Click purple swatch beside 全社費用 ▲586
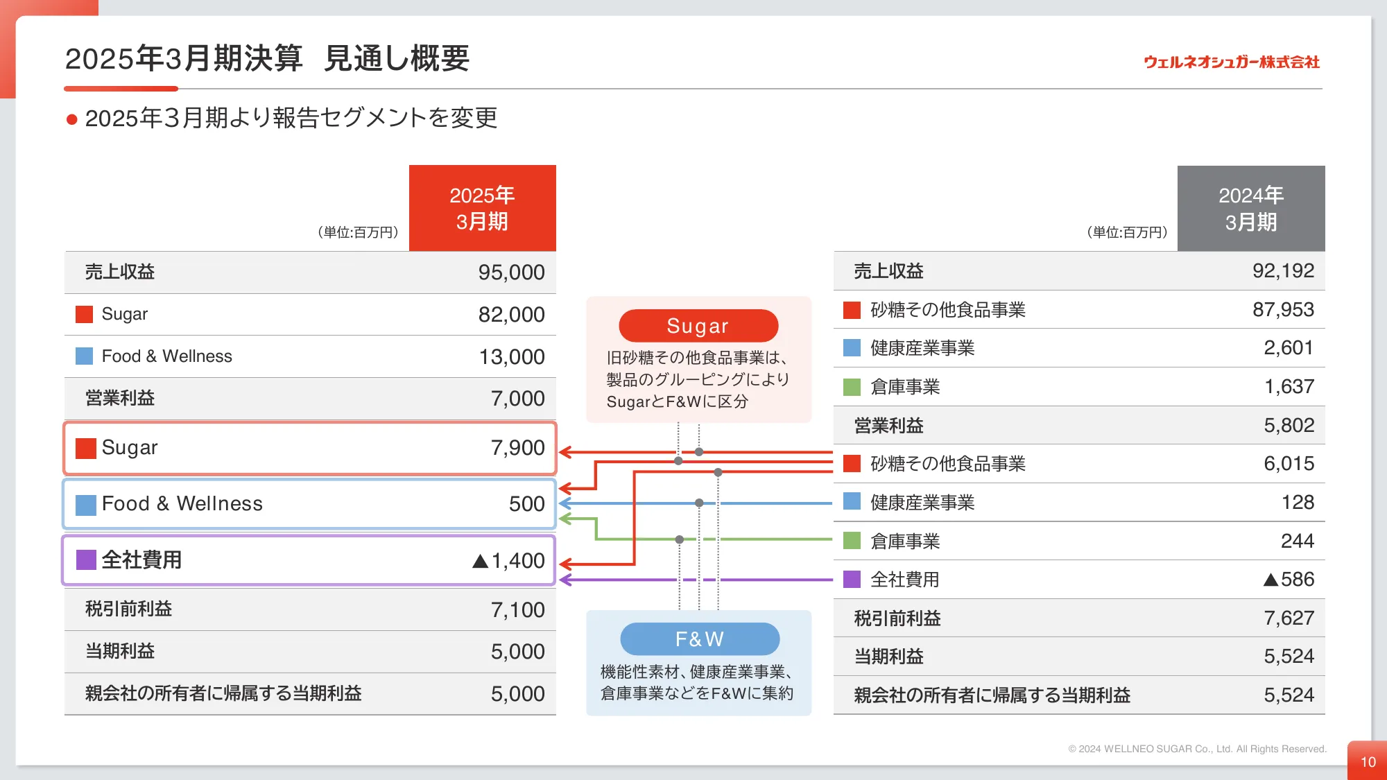Screen dimensions: 1387x780 click(x=852, y=579)
